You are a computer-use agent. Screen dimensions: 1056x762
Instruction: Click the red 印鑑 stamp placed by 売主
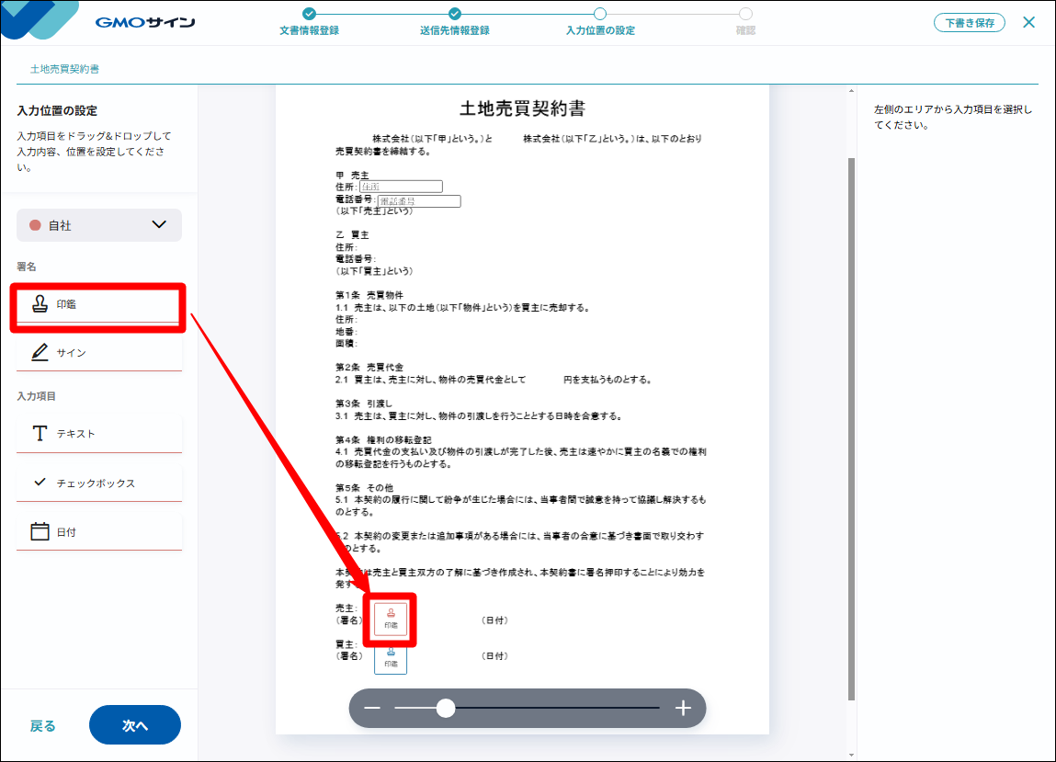[x=391, y=619]
